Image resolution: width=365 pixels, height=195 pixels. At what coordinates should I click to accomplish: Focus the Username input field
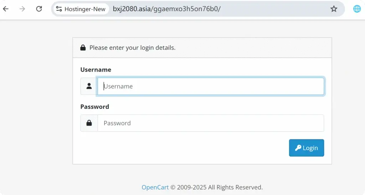click(x=211, y=86)
